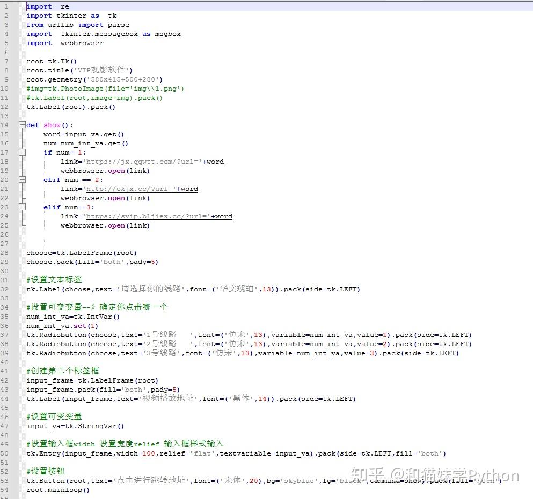The width and height of the screenshot is (533, 499).
Task: Click the root.title('VIP观影软件') line
Action: click(x=79, y=70)
